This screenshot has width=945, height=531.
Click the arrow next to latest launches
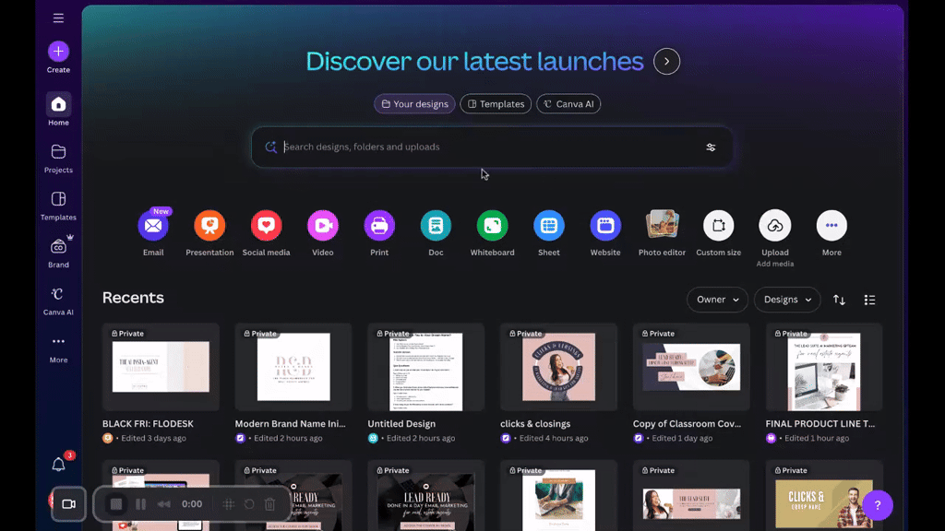coord(666,62)
